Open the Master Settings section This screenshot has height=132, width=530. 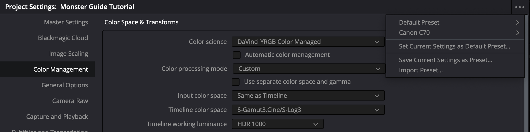[x=66, y=22]
